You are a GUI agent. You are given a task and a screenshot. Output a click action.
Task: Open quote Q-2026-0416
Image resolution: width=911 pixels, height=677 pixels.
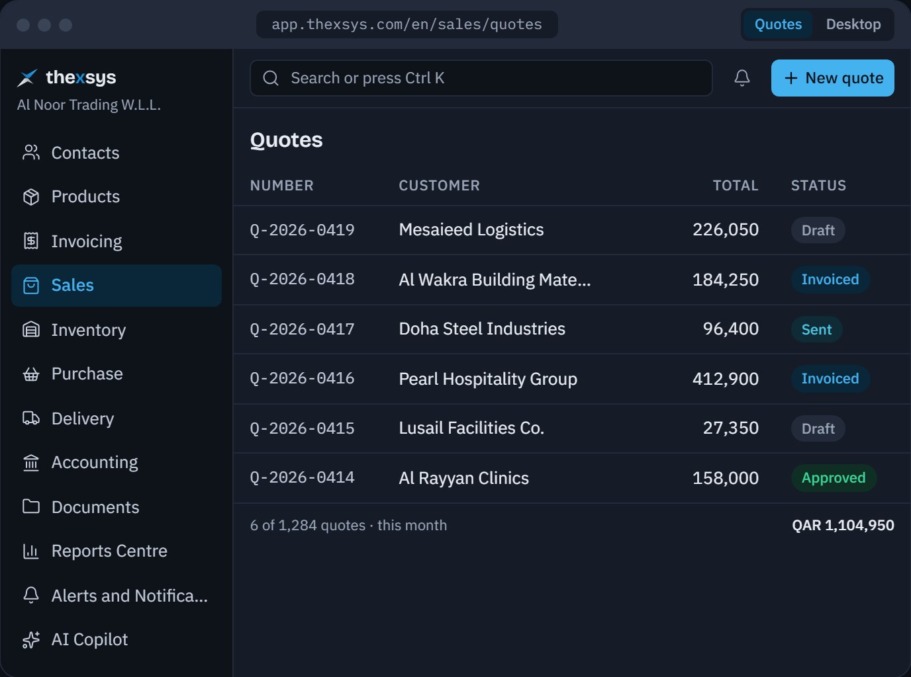coord(303,379)
